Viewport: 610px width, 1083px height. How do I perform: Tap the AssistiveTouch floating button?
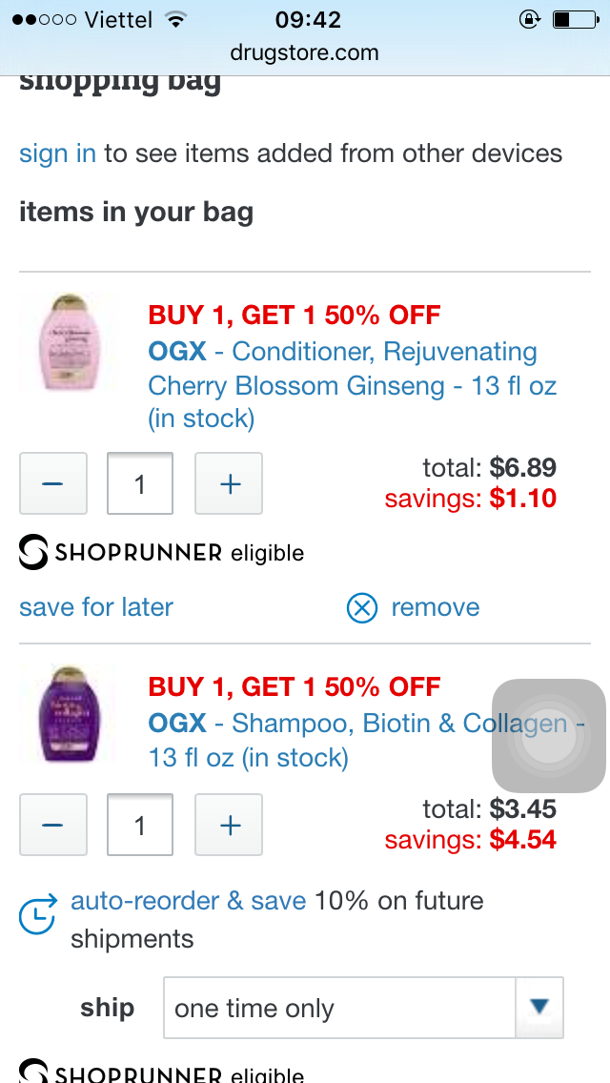[x=548, y=736]
